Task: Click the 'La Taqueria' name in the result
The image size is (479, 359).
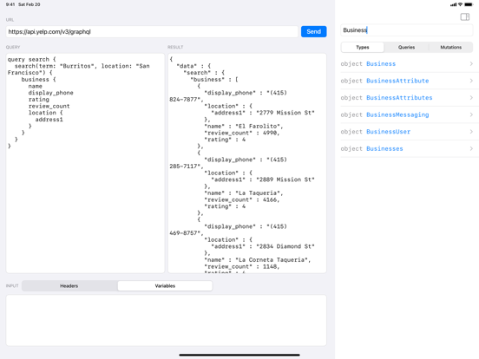Action: pyautogui.click(x=259, y=193)
